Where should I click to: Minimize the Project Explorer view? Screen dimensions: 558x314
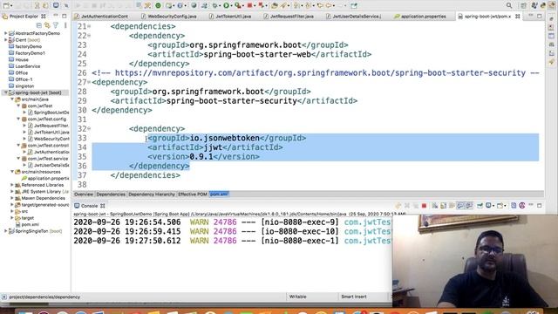[56, 16]
